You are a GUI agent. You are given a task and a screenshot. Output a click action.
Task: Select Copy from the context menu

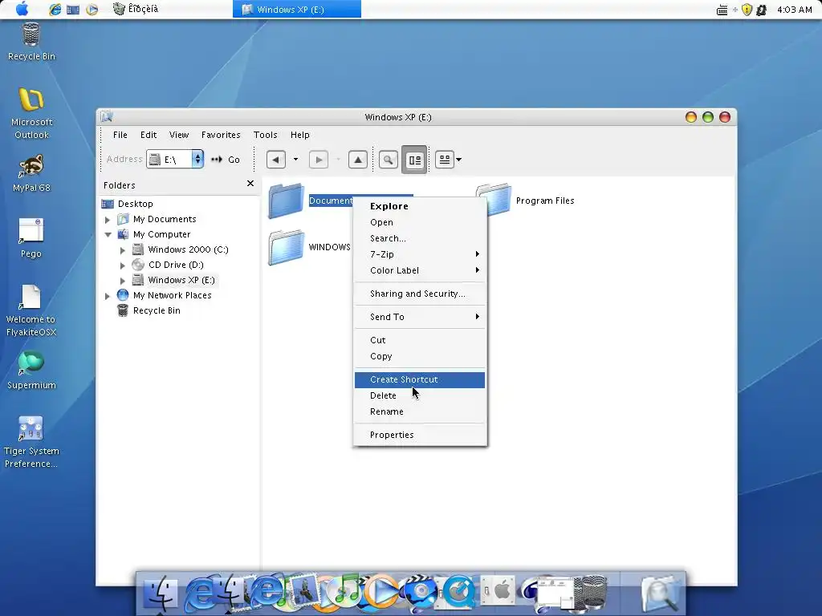(419, 356)
